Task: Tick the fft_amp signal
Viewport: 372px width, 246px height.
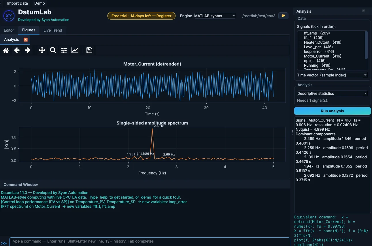Action: [x=301, y=33]
